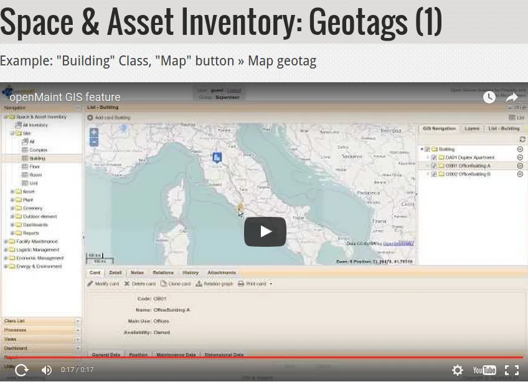This screenshot has height=382, width=528.
Task: Switch to the GIS Navigation tab
Action: click(439, 128)
